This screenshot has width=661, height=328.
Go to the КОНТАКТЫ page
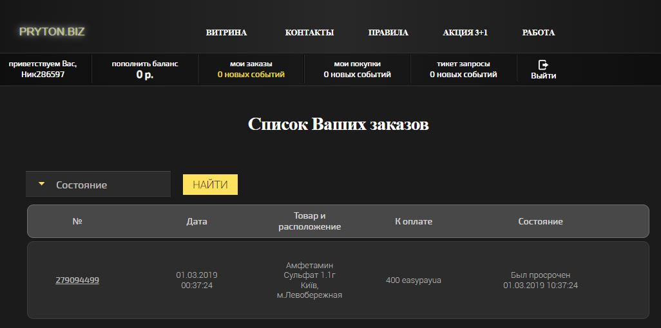(309, 32)
